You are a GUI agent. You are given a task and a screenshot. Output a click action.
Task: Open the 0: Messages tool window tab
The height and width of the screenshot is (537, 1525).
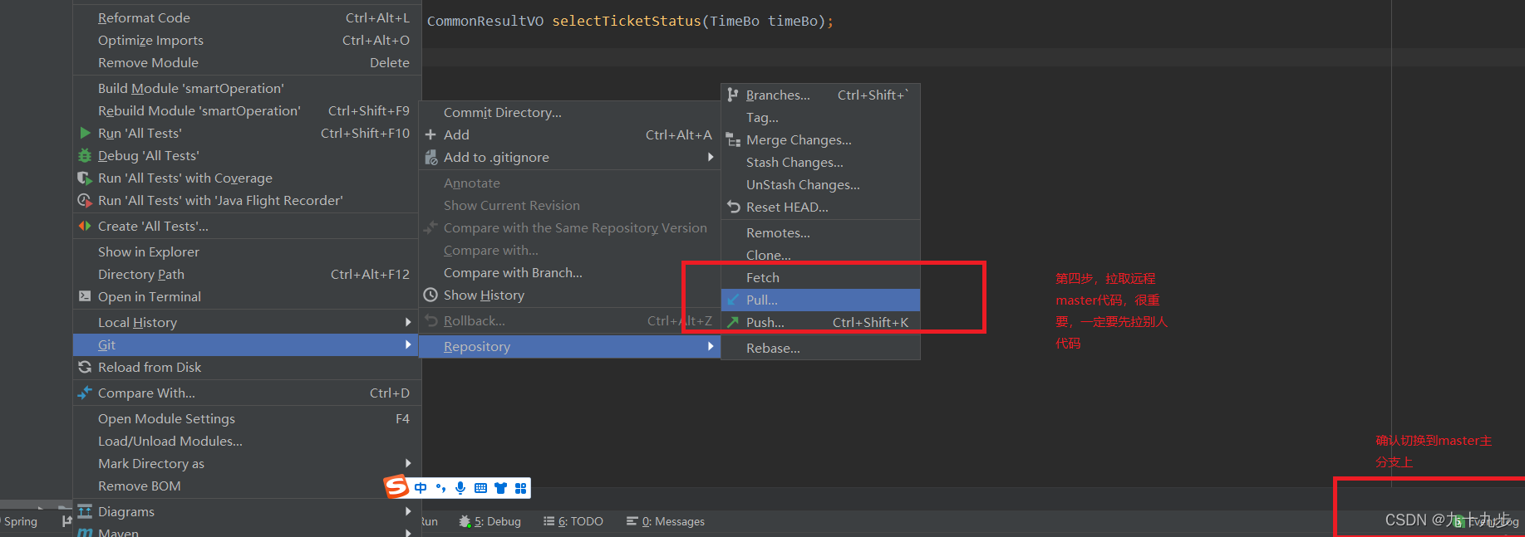[666, 521]
